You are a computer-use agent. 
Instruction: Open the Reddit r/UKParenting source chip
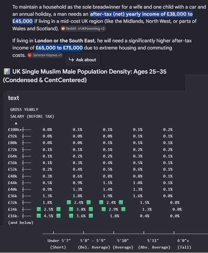pos(83,29)
